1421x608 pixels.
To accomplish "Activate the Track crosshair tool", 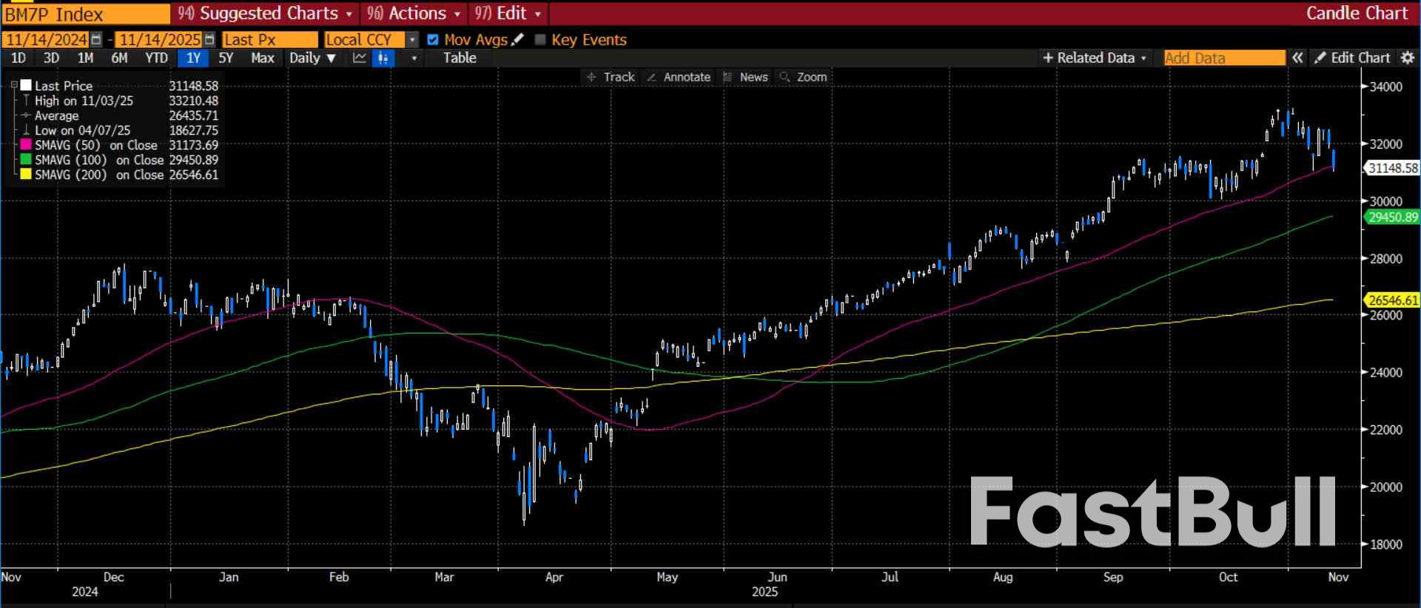I will [611, 77].
